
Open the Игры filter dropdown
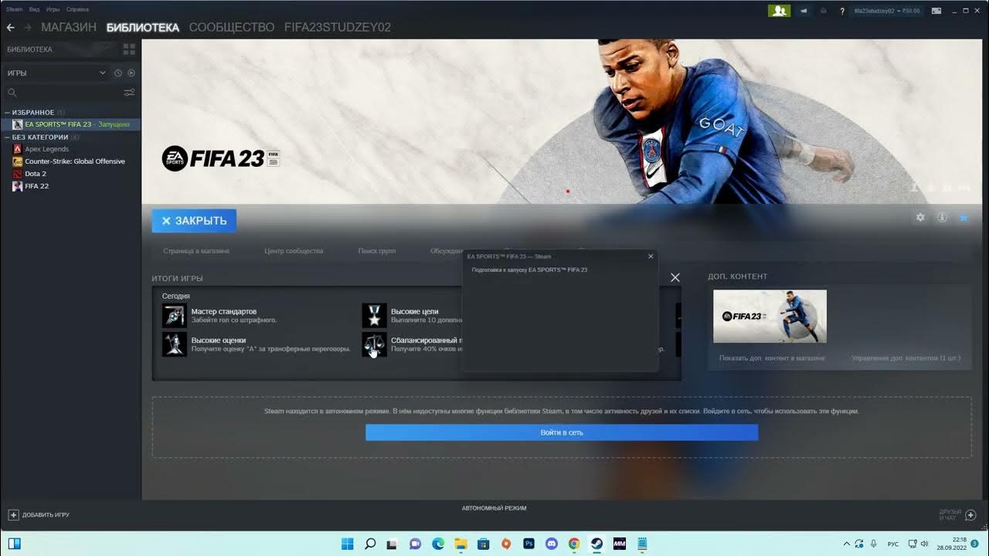[x=56, y=73]
